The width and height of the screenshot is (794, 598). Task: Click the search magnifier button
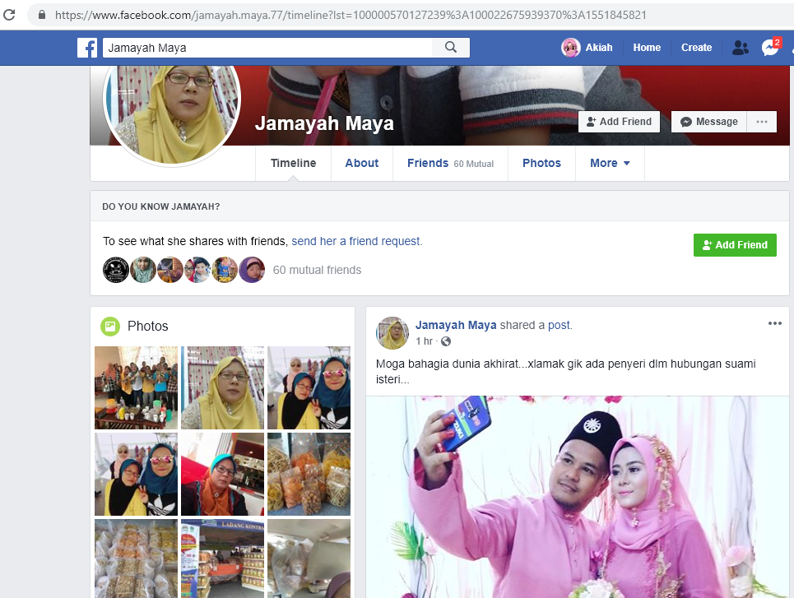(x=451, y=48)
